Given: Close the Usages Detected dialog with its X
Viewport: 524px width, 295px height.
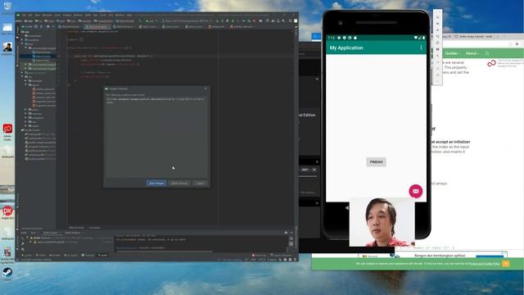Looking at the screenshot, I should (x=206, y=88).
